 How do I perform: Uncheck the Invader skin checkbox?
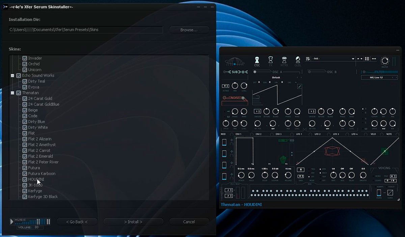click(25, 58)
